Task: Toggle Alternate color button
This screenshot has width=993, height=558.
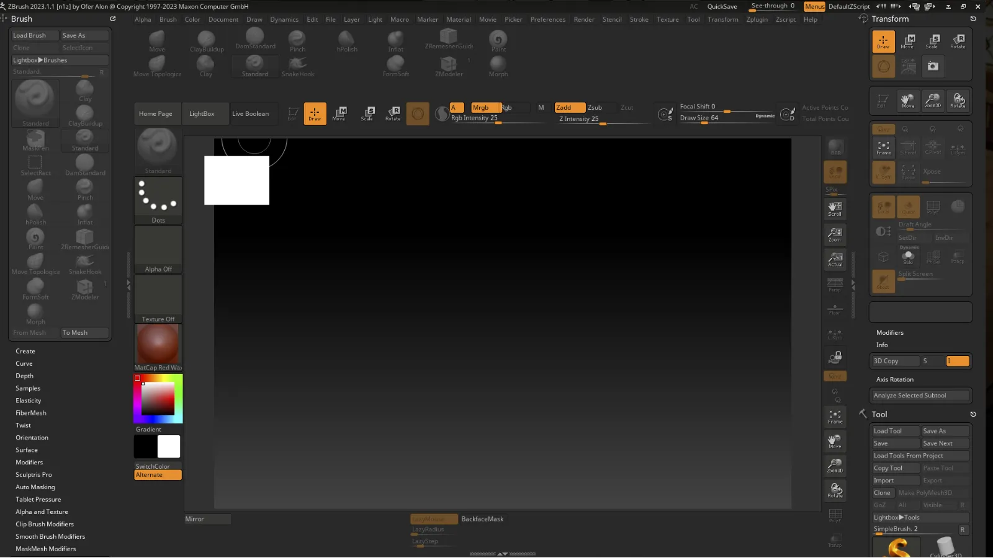Action: [x=158, y=475]
